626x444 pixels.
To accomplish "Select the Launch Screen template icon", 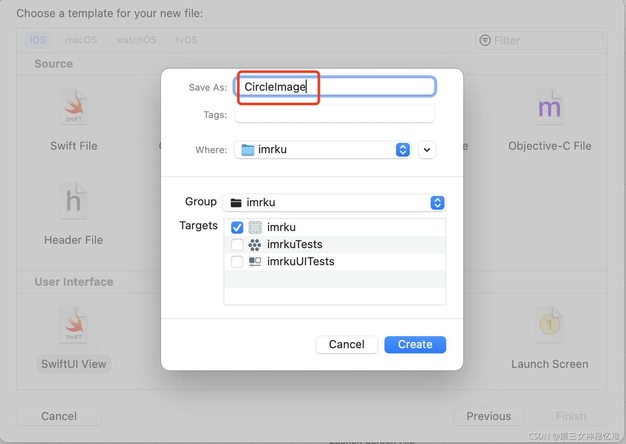I will pos(550,325).
